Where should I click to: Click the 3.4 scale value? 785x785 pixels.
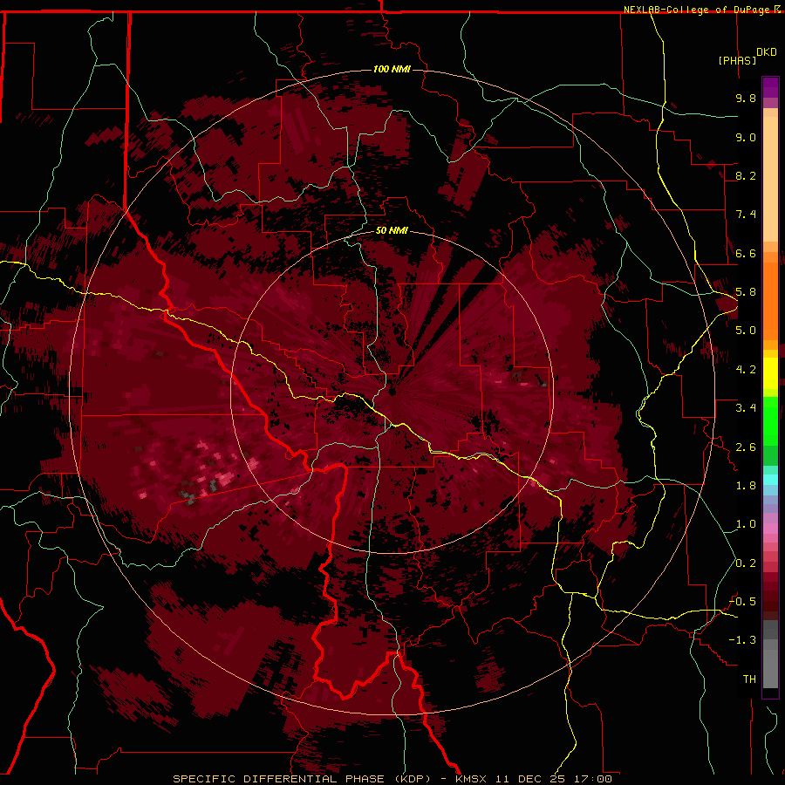click(746, 408)
